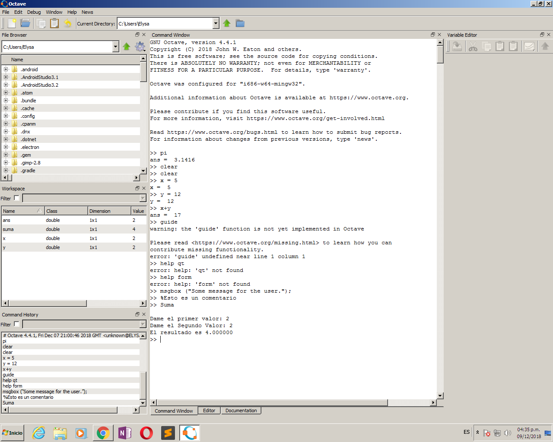The height and width of the screenshot is (442, 553).
Task: Open the Workspace filter dropdown
Action: (143, 199)
